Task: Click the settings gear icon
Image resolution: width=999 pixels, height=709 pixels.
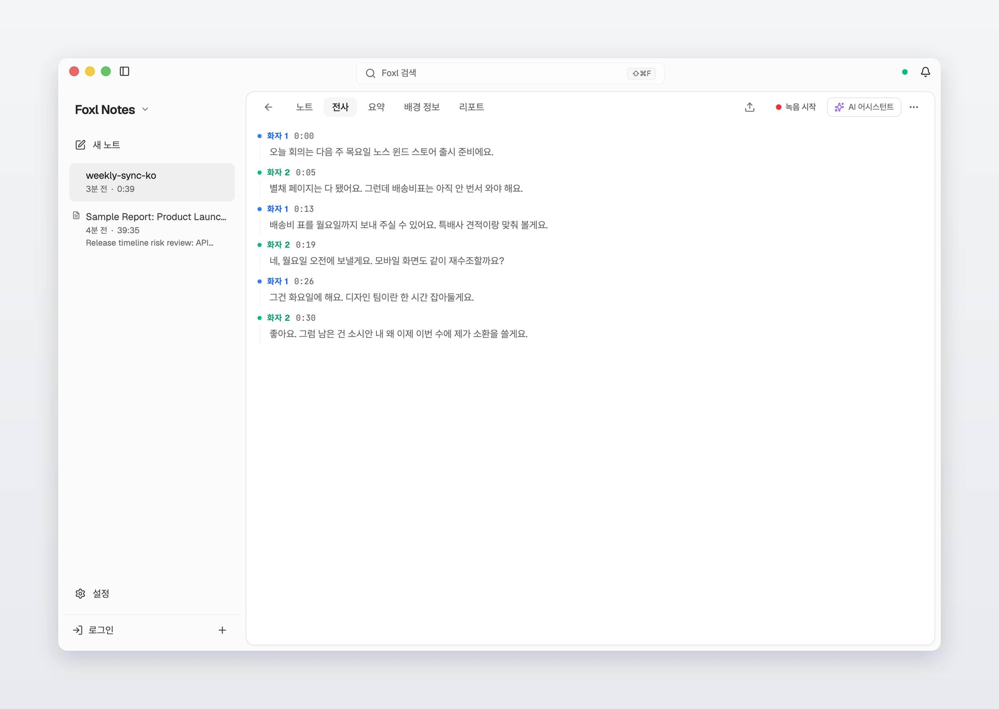Action: pyautogui.click(x=80, y=594)
